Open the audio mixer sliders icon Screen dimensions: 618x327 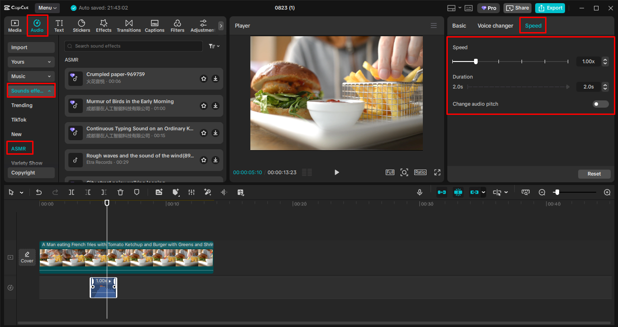[x=192, y=192]
